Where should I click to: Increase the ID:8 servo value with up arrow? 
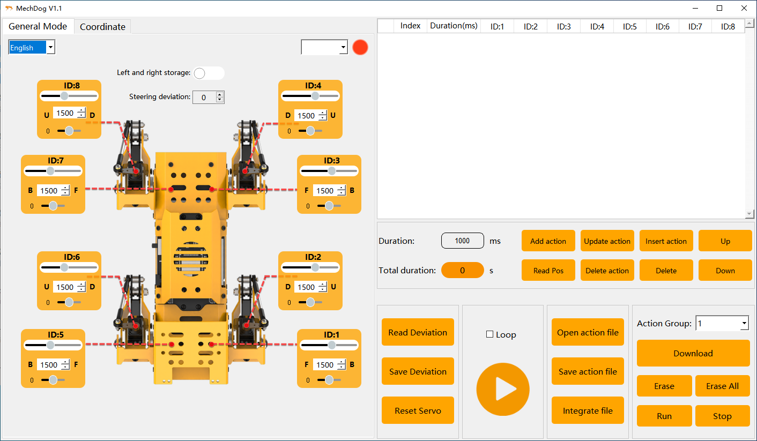coord(81,111)
